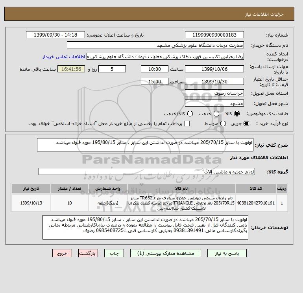Click the 'جزئیات اطلاعات نیاز' page header
Image resolution: width=303 pixels, height=293 pixels.
click(264, 14)
